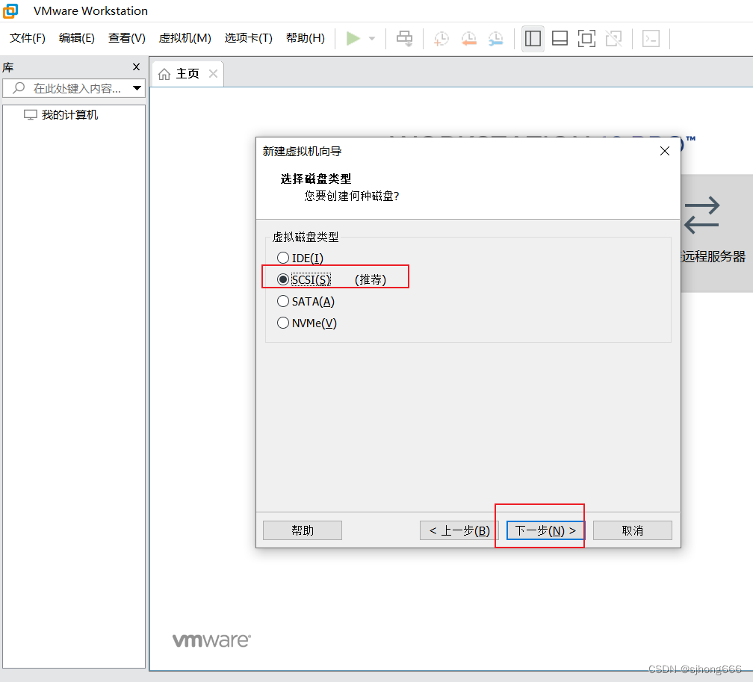This screenshot has height=682, width=753.
Task: Click the console view toolbar icon
Action: coord(651,38)
